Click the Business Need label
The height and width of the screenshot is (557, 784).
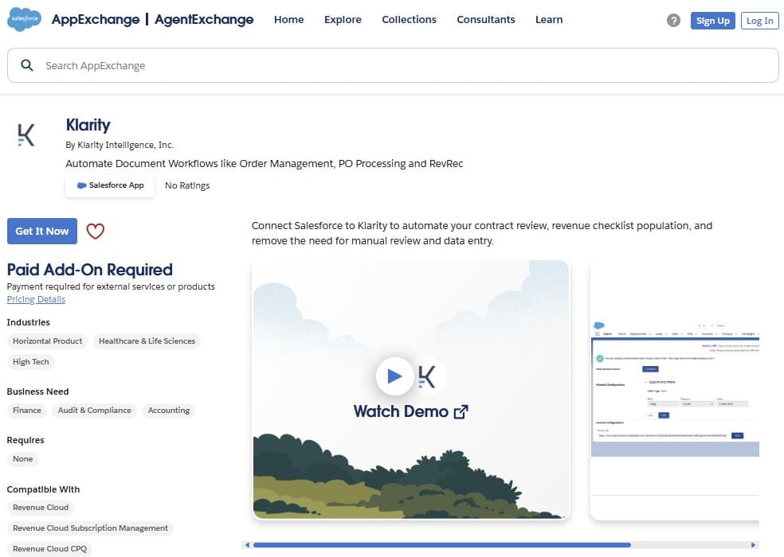point(38,391)
